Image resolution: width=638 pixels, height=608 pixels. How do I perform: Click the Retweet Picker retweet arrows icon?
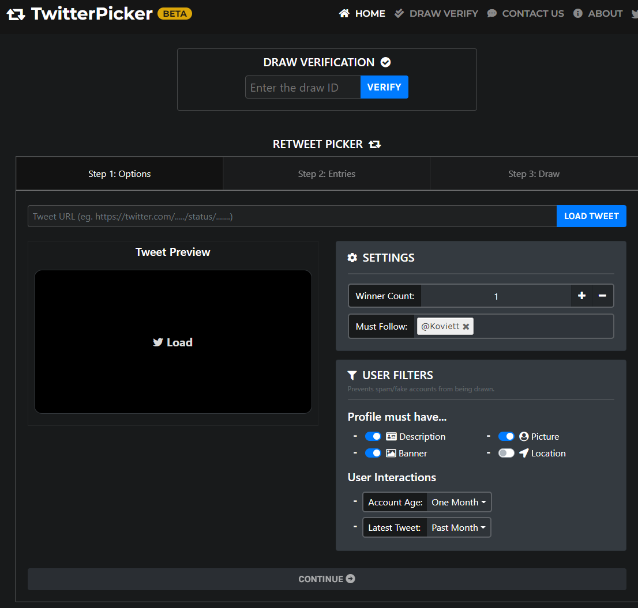pyautogui.click(x=375, y=144)
